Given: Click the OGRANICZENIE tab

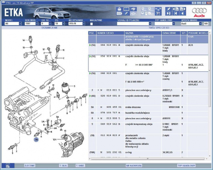Looking at the screenshot, I should (x=49, y=28).
